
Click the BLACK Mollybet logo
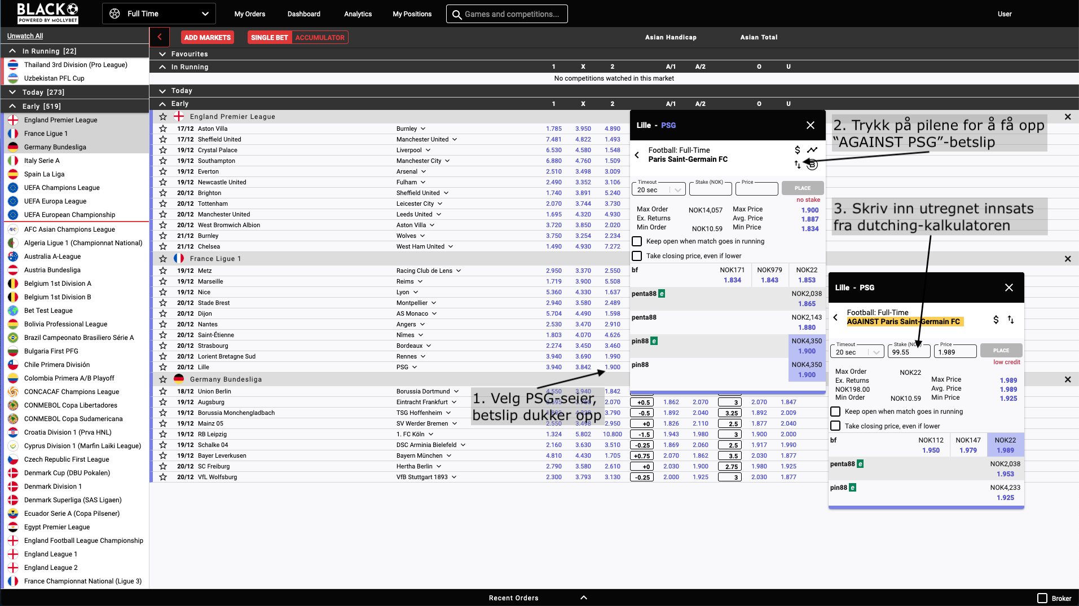point(47,13)
